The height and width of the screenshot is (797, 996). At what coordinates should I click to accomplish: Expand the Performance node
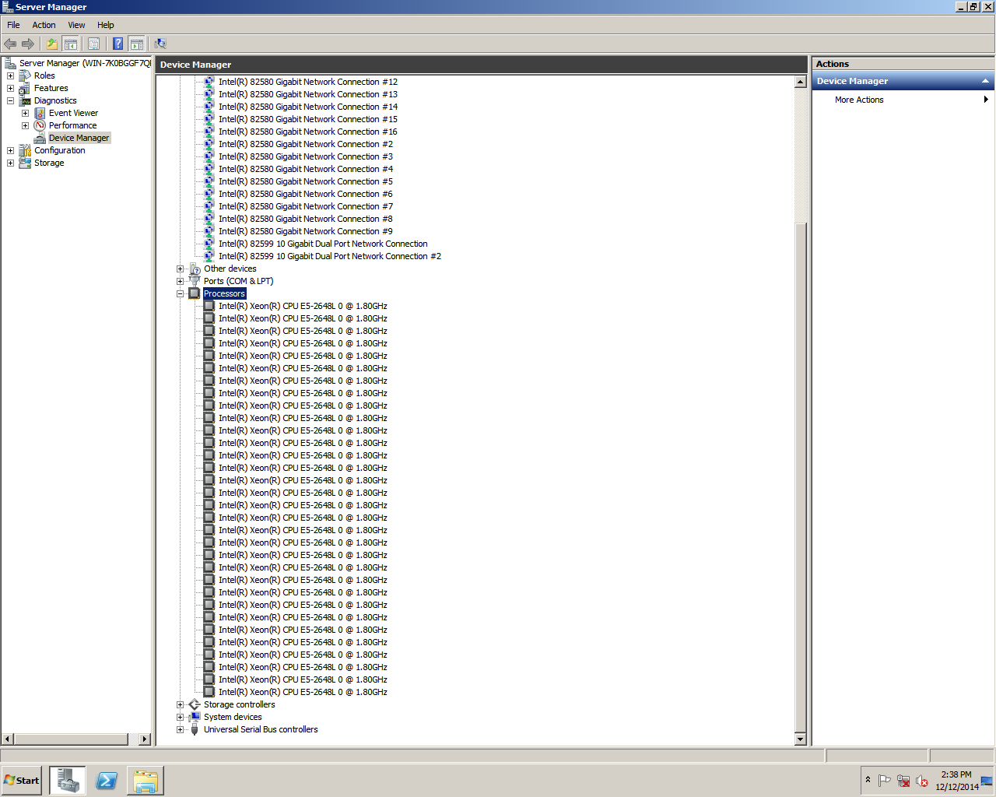click(x=25, y=125)
